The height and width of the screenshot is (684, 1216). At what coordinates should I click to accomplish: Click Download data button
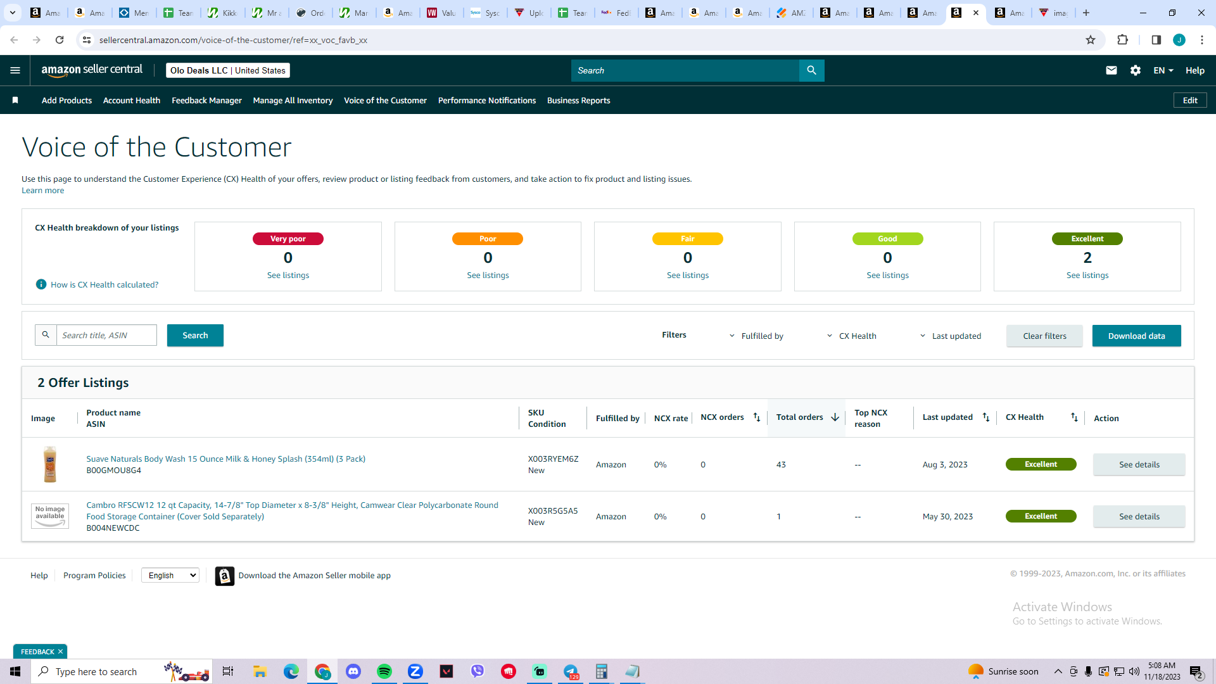pos(1136,336)
